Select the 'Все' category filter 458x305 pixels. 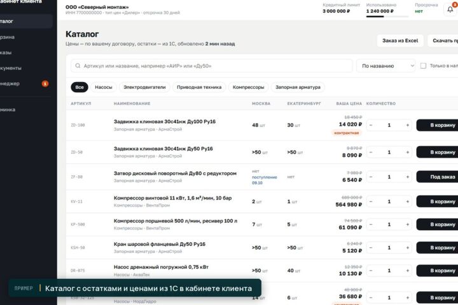80,87
